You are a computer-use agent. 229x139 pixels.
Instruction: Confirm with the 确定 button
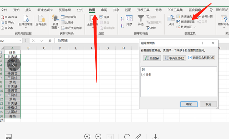click(189, 104)
